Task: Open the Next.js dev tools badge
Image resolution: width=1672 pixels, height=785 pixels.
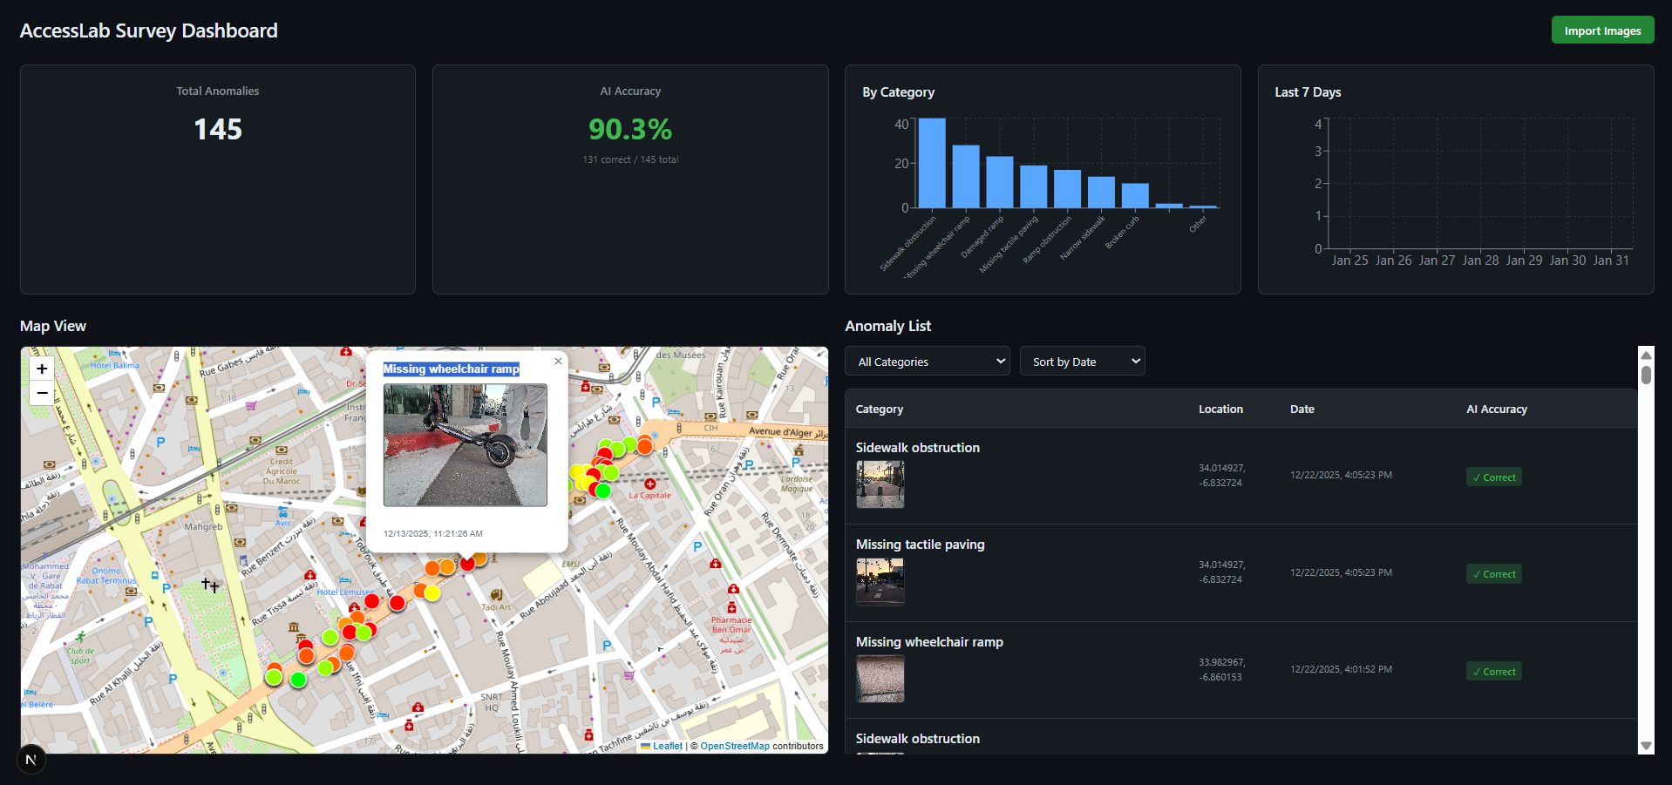Action: click(x=31, y=760)
